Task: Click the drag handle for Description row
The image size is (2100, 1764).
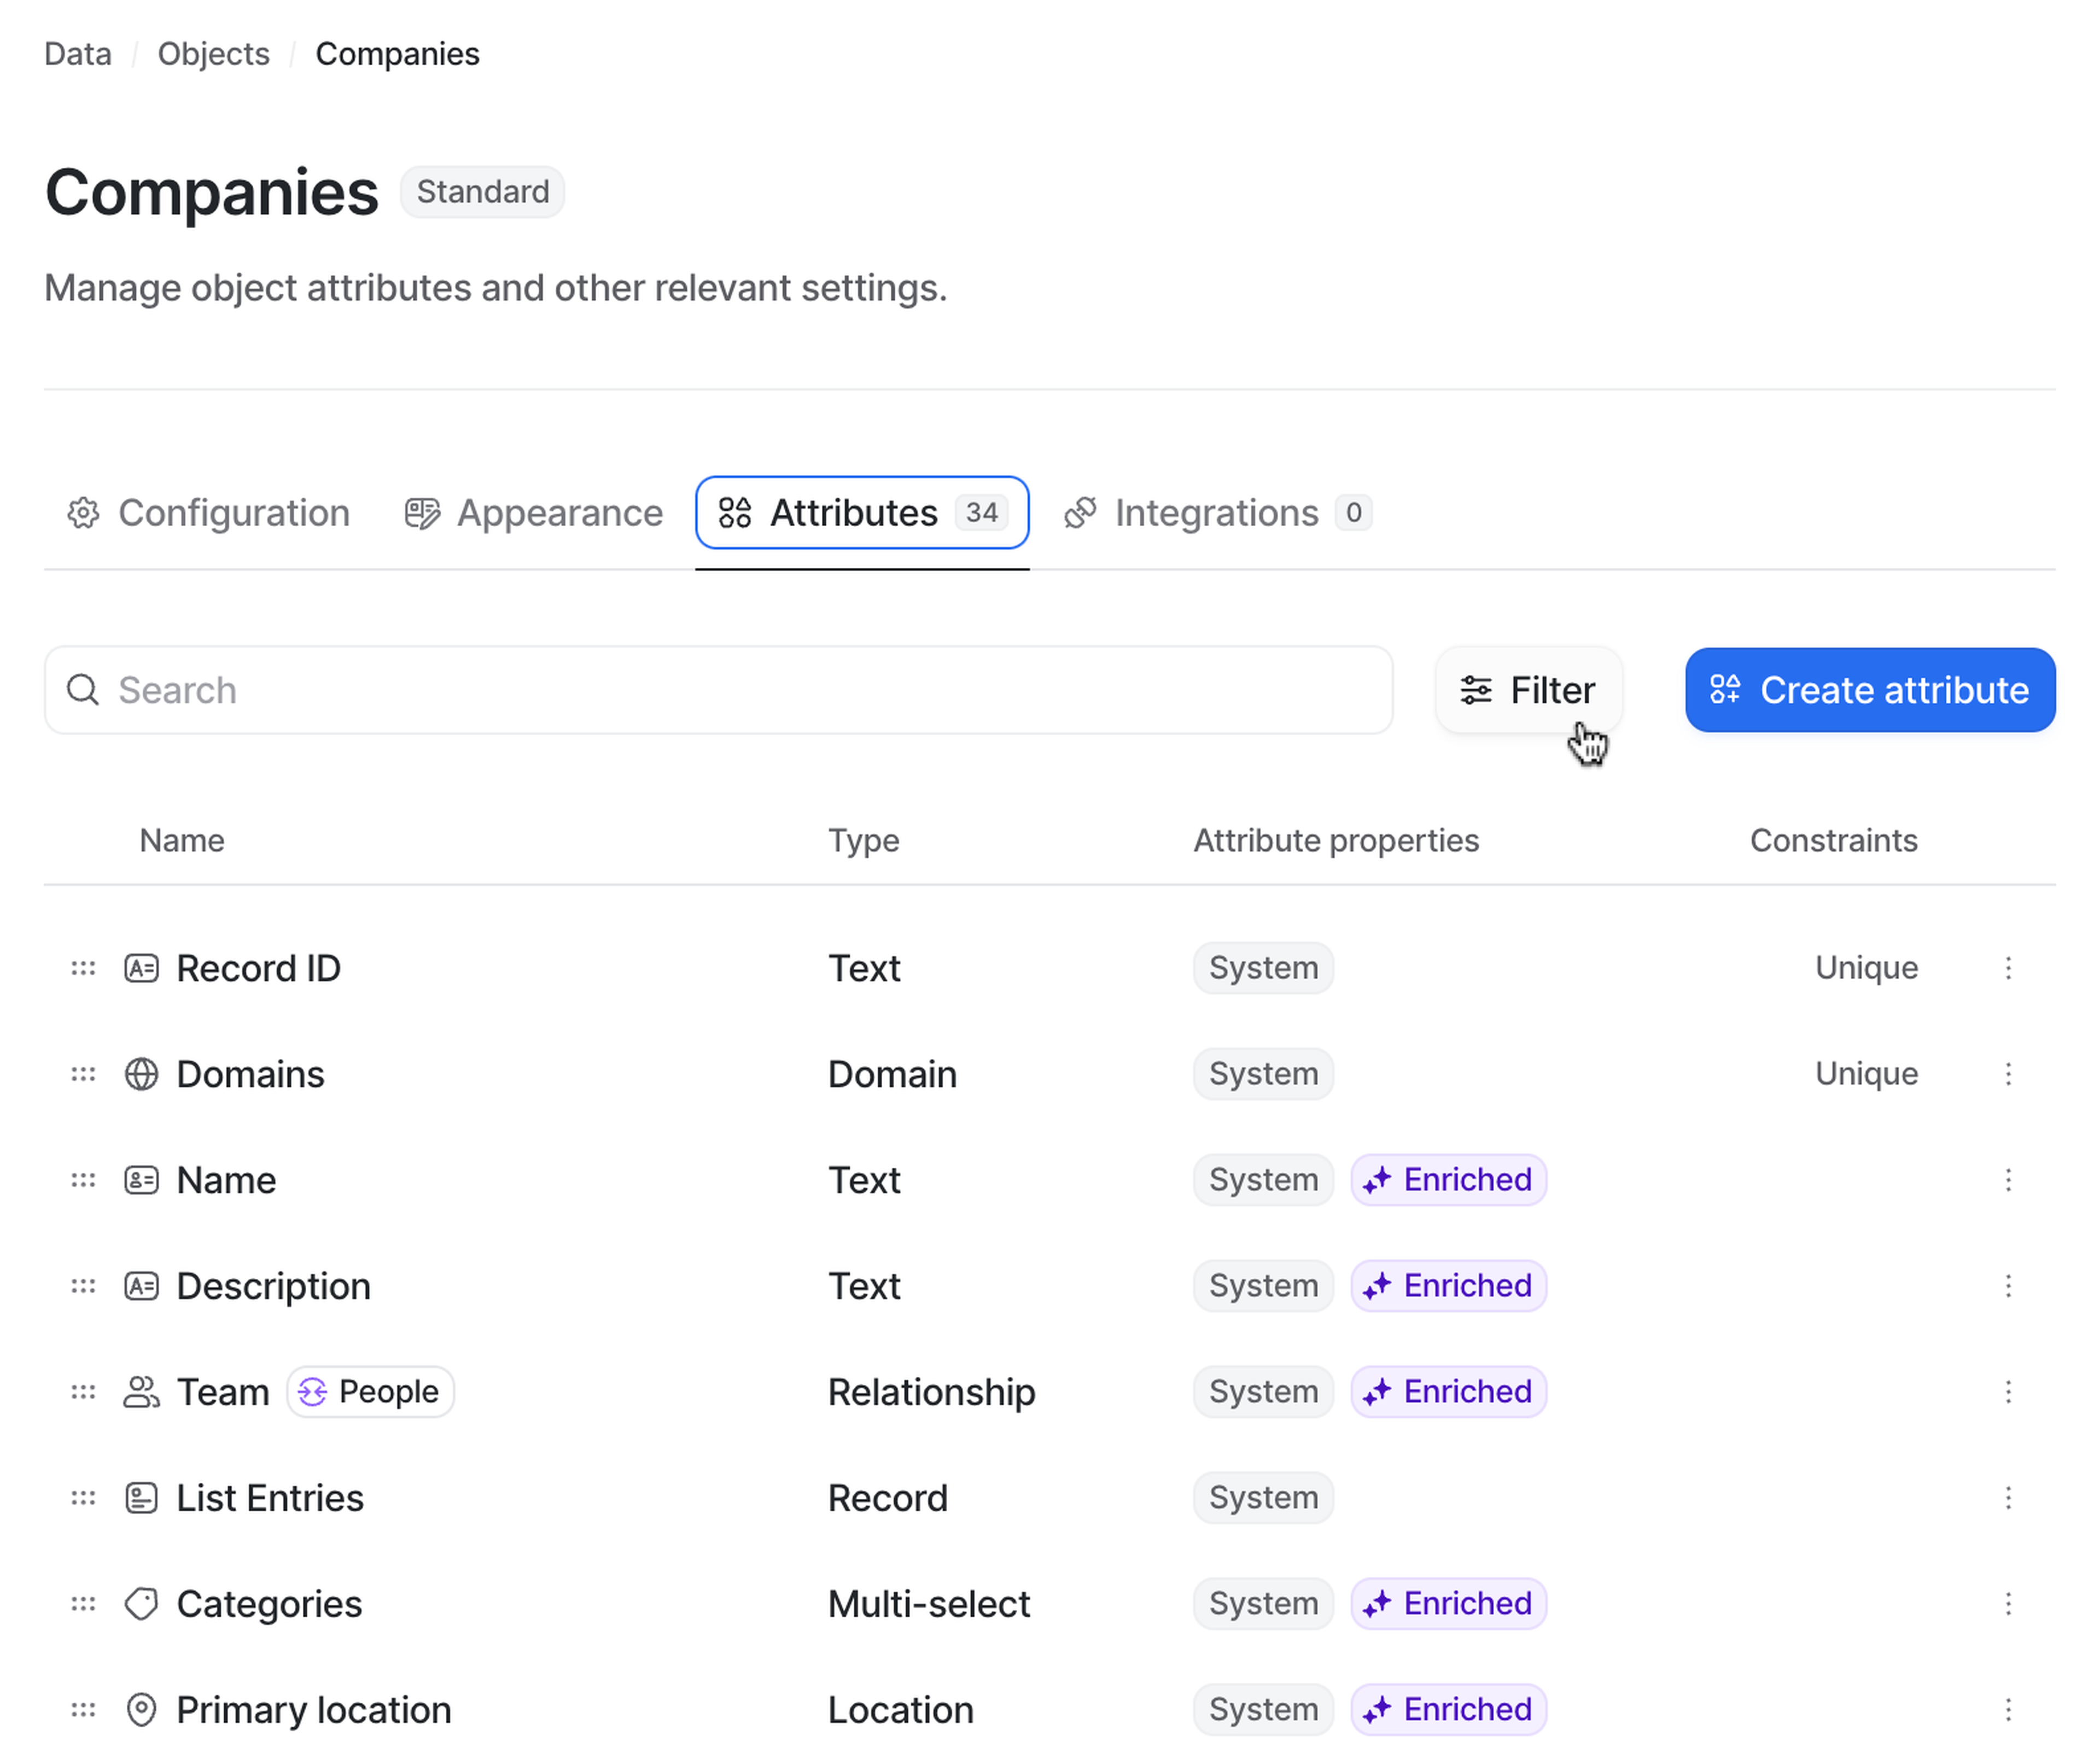Action: click(83, 1286)
